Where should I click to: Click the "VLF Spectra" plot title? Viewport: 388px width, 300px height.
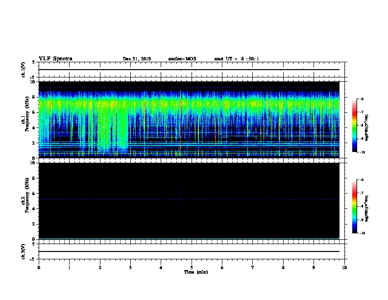tap(55, 59)
